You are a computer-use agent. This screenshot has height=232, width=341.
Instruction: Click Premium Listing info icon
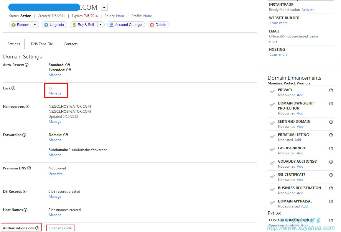(331, 135)
